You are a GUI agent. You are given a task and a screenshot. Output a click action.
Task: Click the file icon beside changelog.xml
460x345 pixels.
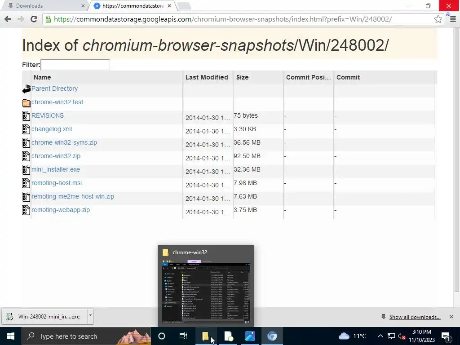point(26,129)
